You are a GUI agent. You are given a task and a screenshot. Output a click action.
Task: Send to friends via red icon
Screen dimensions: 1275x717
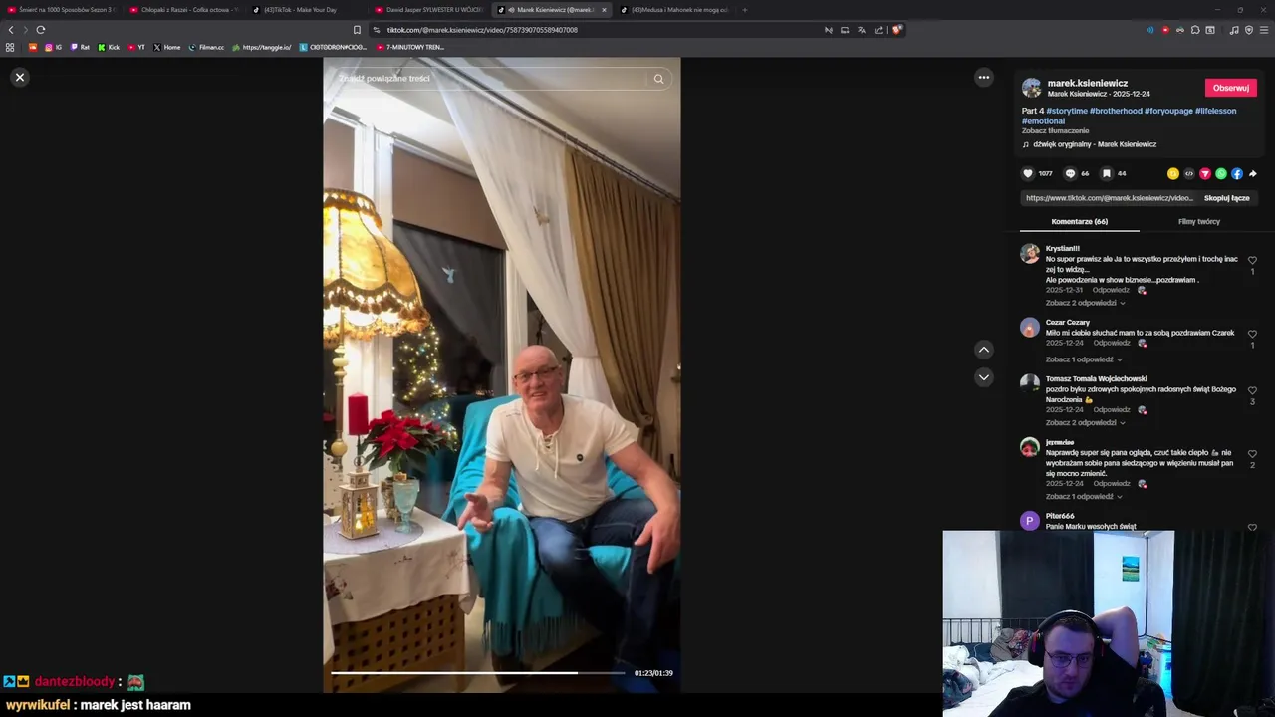1205,173
